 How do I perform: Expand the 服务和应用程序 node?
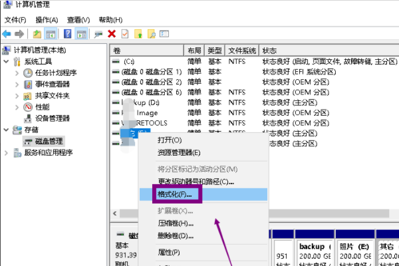(x=7, y=153)
